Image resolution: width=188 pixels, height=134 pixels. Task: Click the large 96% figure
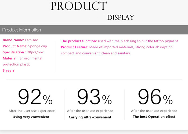click(x=156, y=97)
